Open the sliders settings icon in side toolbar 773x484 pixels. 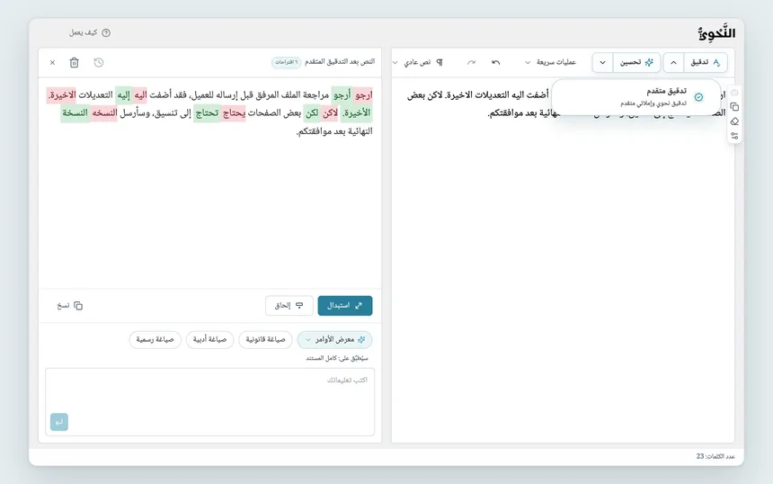734,136
